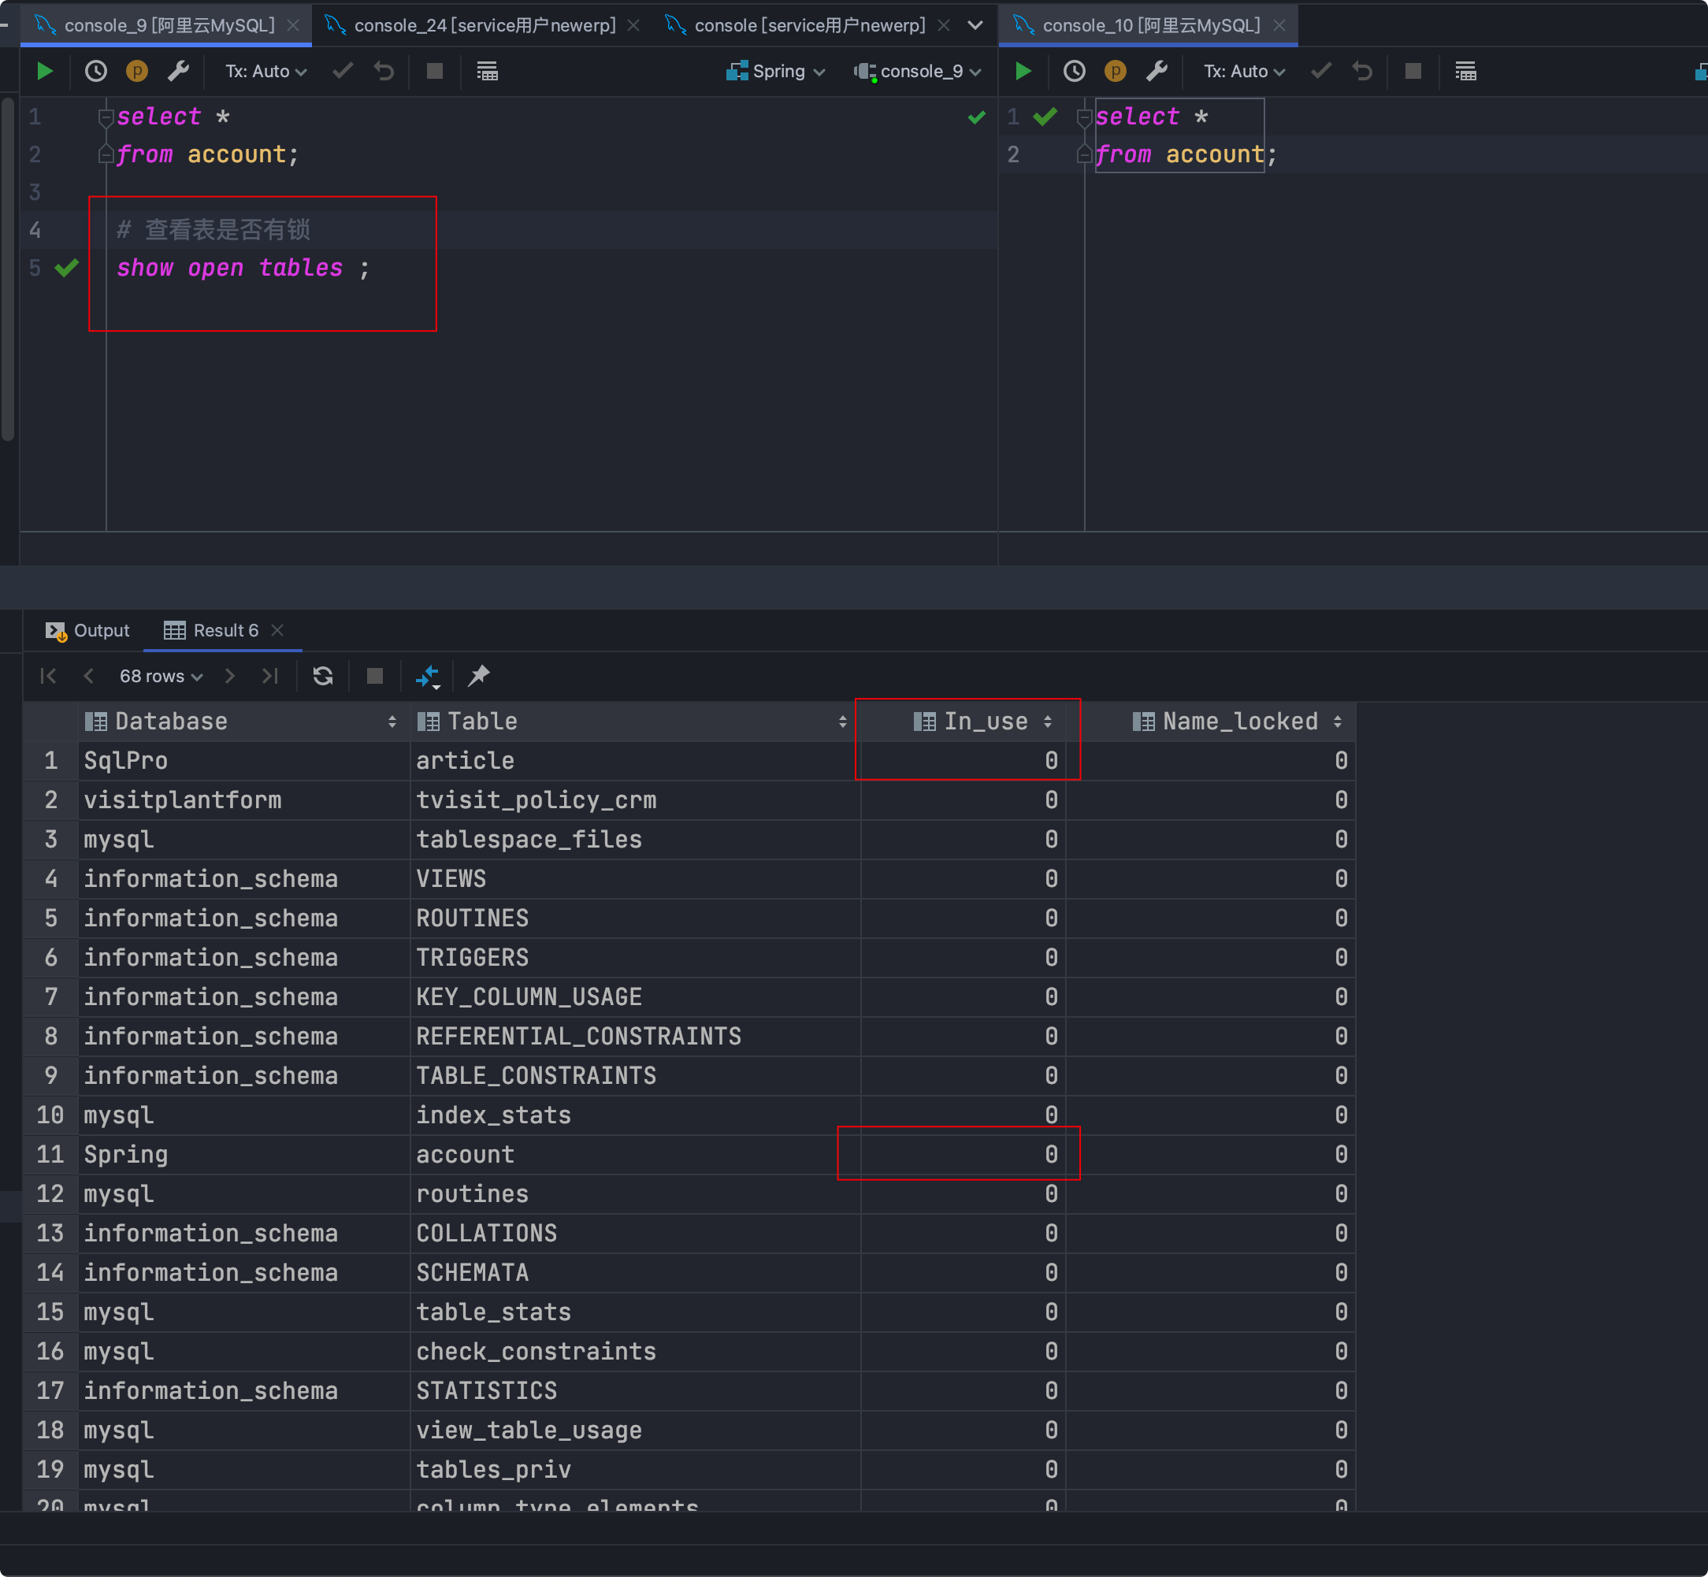This screenshot has width=1708, height=1577.
Task: Pin the Result 6 tab
Action: tap(478, 676)
